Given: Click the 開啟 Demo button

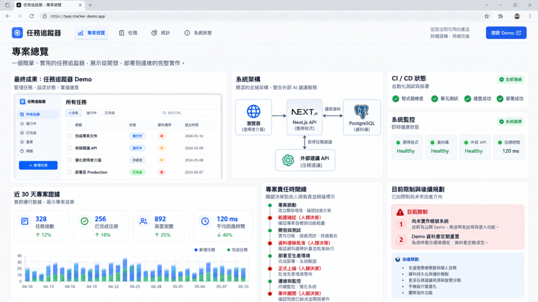Looking at the screenshot, I should pos(506,33).
